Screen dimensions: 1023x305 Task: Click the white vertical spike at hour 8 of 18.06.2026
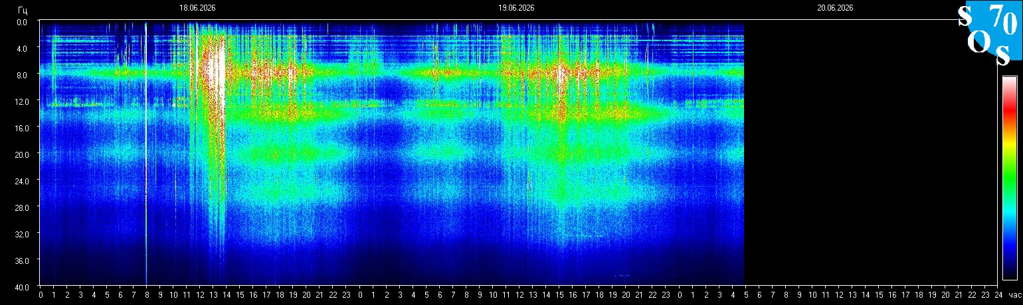point(146,152)
